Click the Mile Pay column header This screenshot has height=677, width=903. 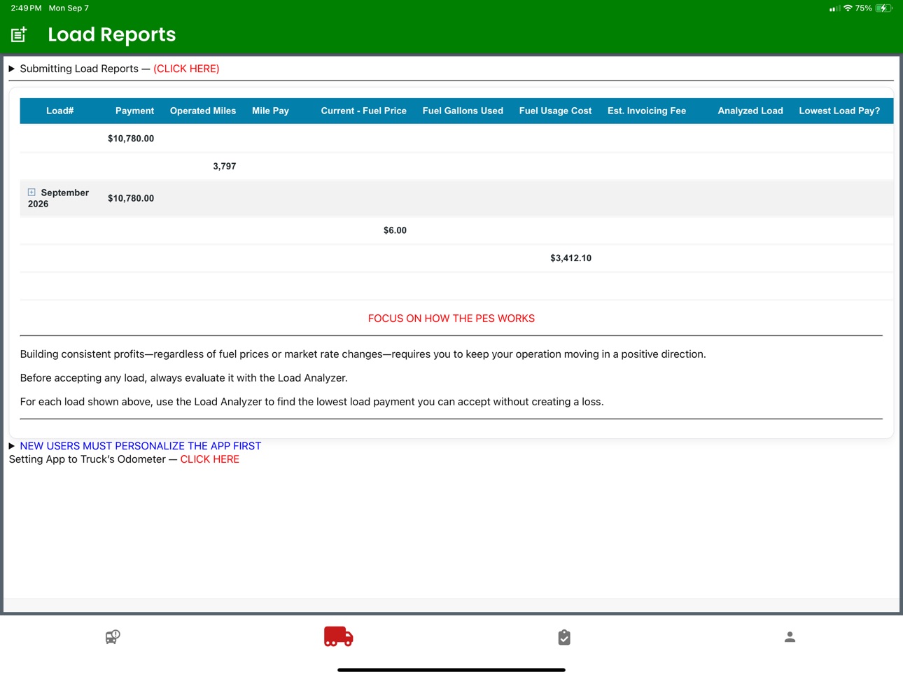(270, 111)
